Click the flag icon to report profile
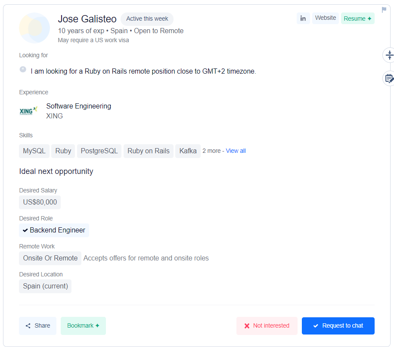Screen dimensions: 394x347 (x=384, y=10)
